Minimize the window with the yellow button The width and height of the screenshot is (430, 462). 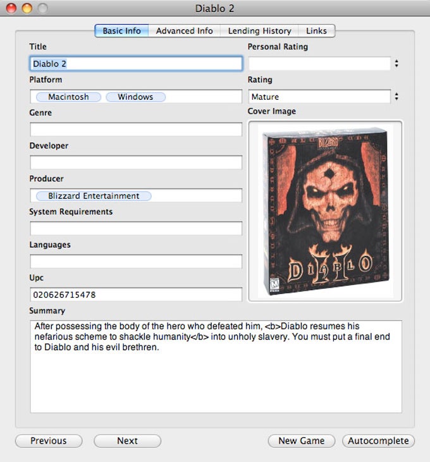27,8
